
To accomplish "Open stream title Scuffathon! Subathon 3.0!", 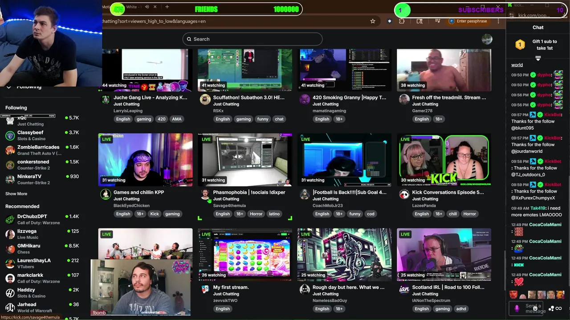I will (x=248, y=97).
